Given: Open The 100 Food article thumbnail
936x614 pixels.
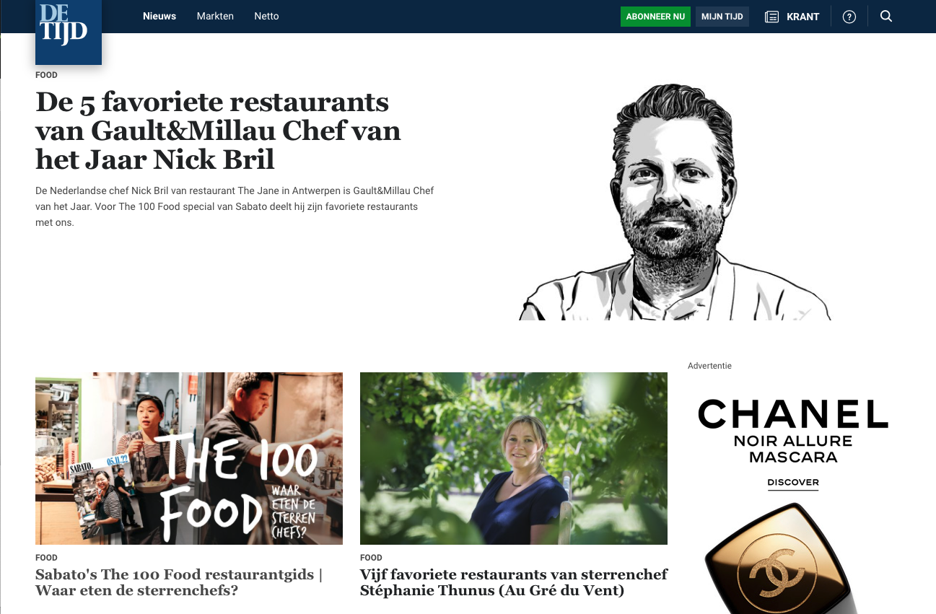Looking at the screenshot, I should click(x=189, y=458).
